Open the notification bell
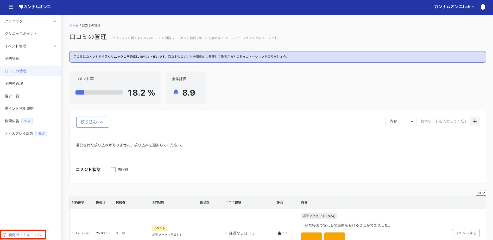This screenshot has width=493, height=240. [x=483, y=7]
